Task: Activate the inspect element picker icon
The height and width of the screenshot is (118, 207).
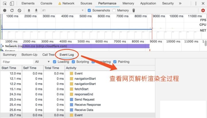Action: click(5, 3)
